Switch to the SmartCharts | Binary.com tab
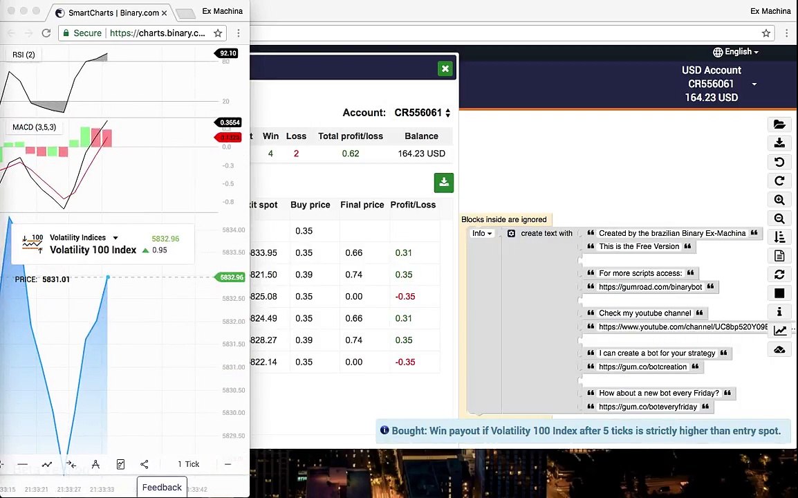Screen dimensions: 798x498 [112, 12]
